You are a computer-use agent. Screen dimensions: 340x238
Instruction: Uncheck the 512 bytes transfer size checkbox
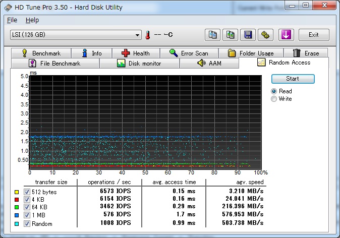point(27,192)
